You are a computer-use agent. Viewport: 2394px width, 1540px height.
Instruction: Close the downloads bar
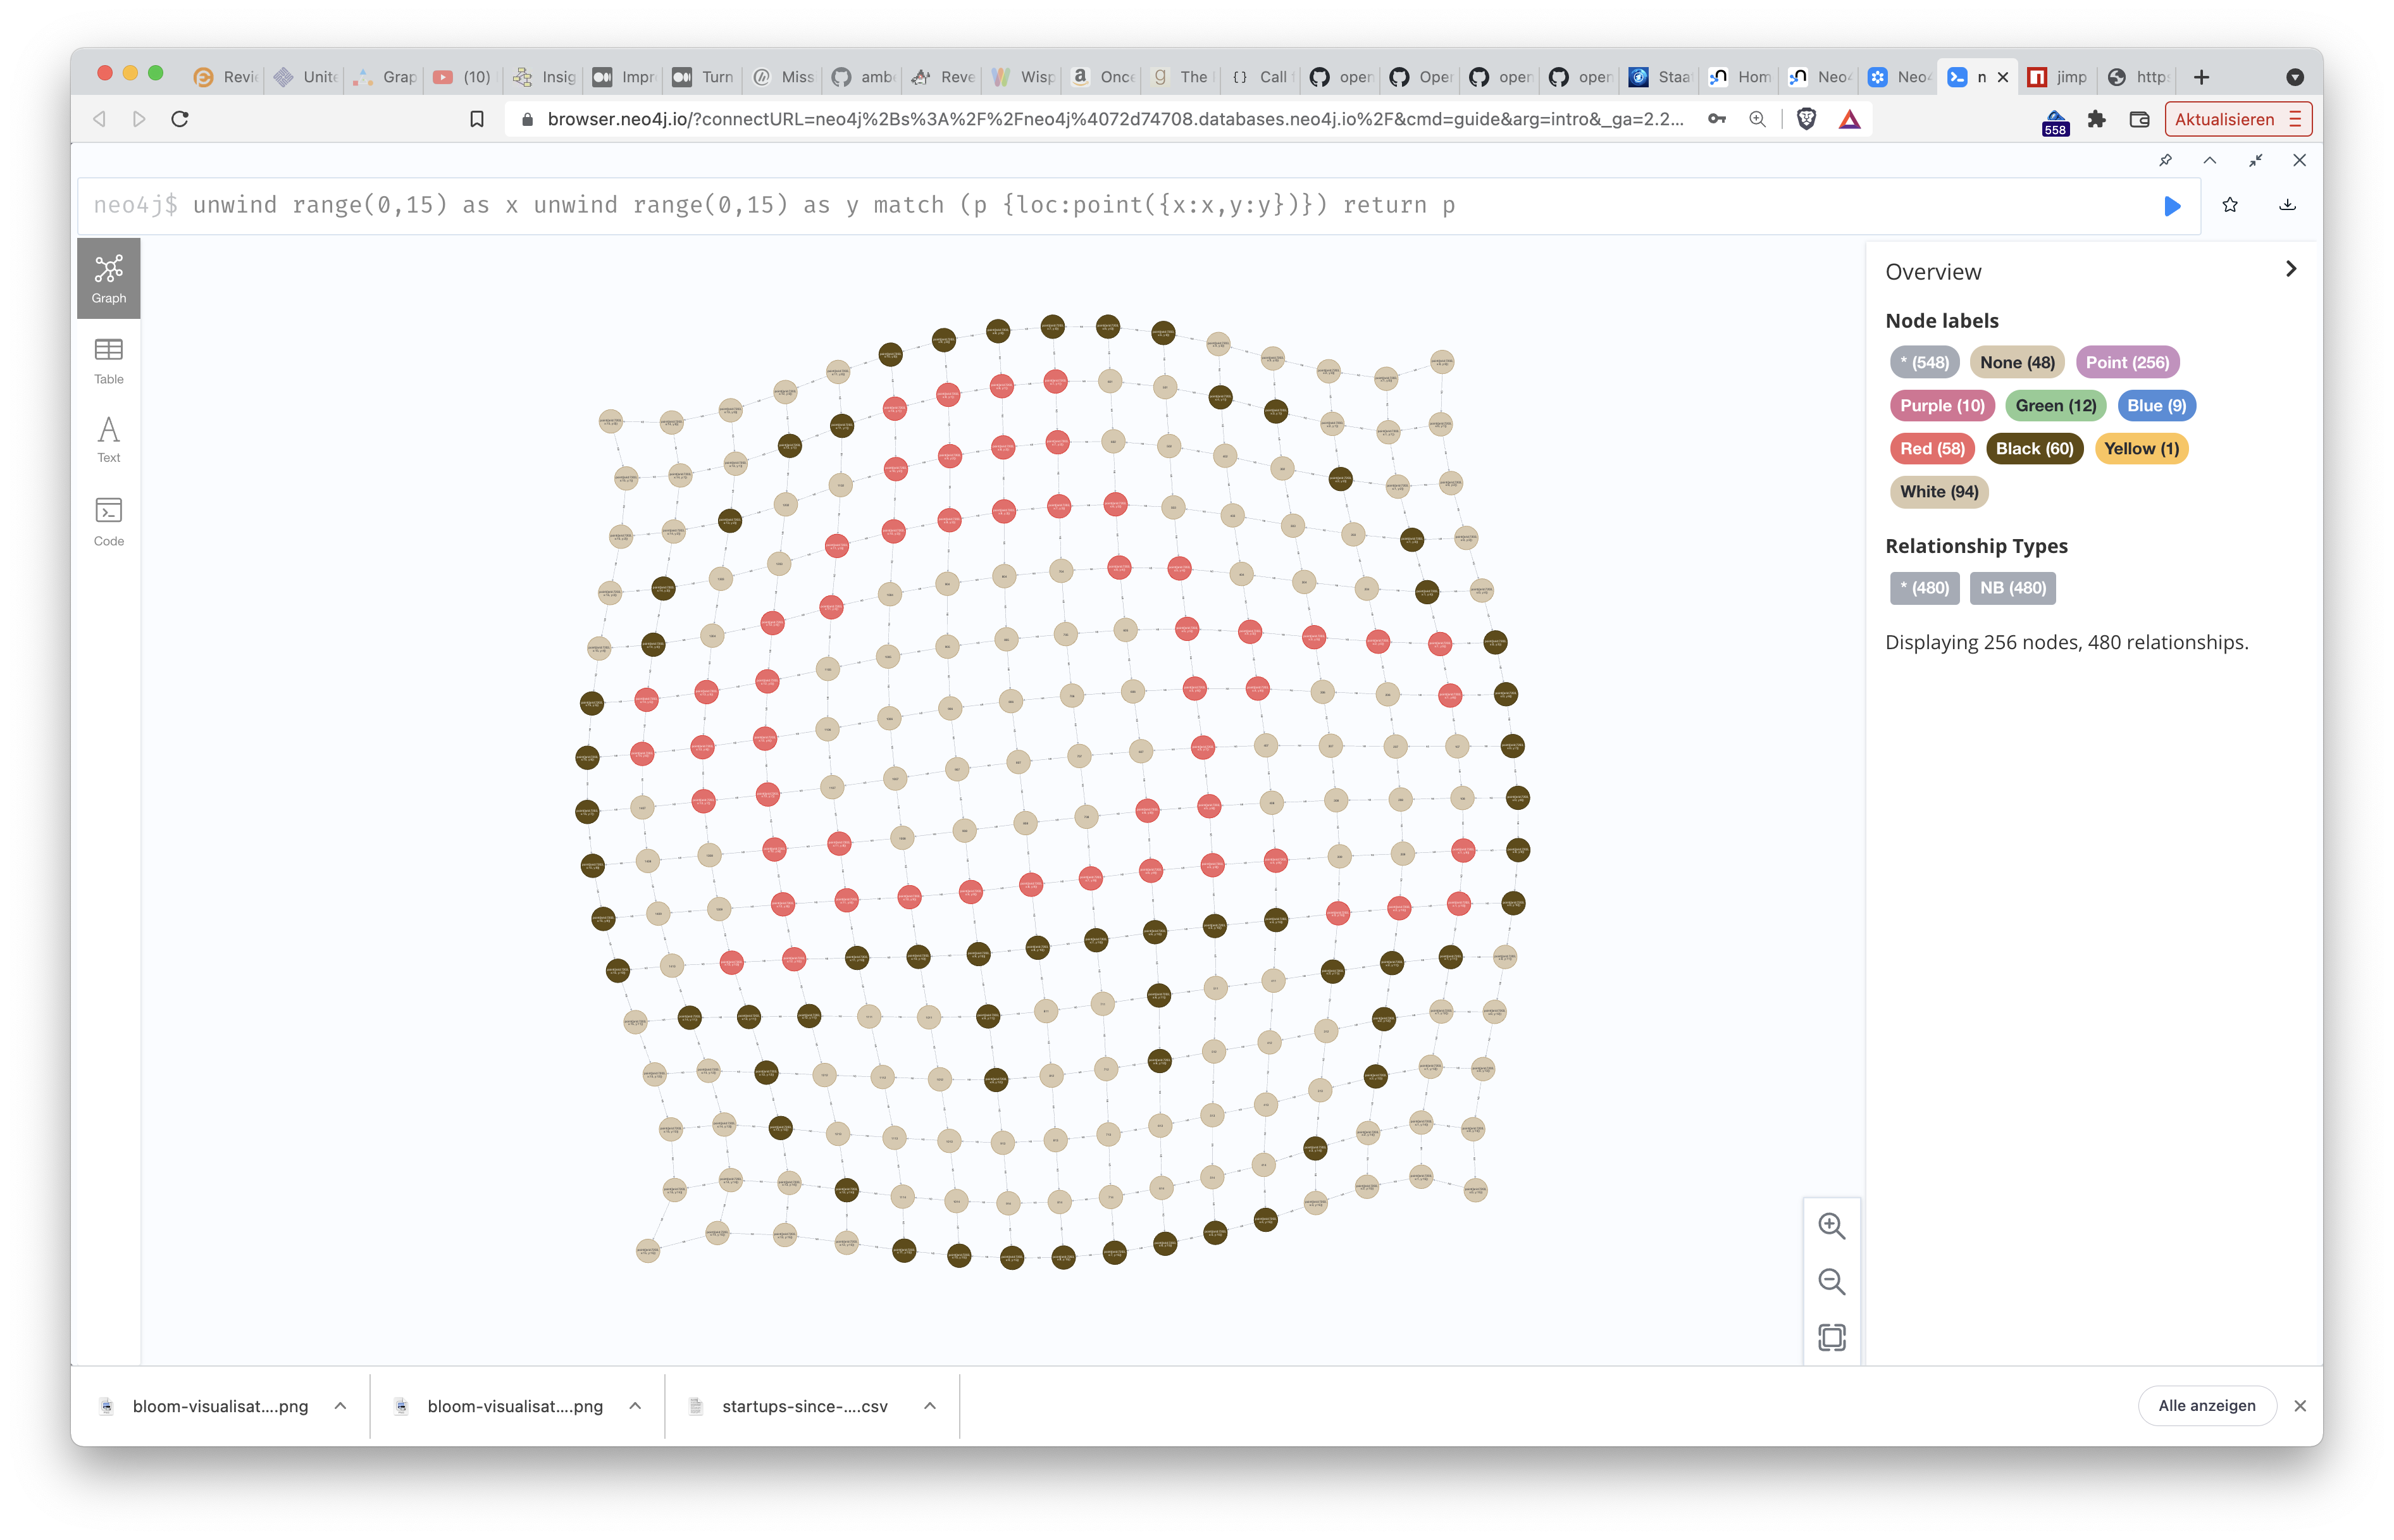(2299, 1406)
